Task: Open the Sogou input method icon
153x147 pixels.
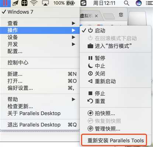Action: [x=83, y=3]
